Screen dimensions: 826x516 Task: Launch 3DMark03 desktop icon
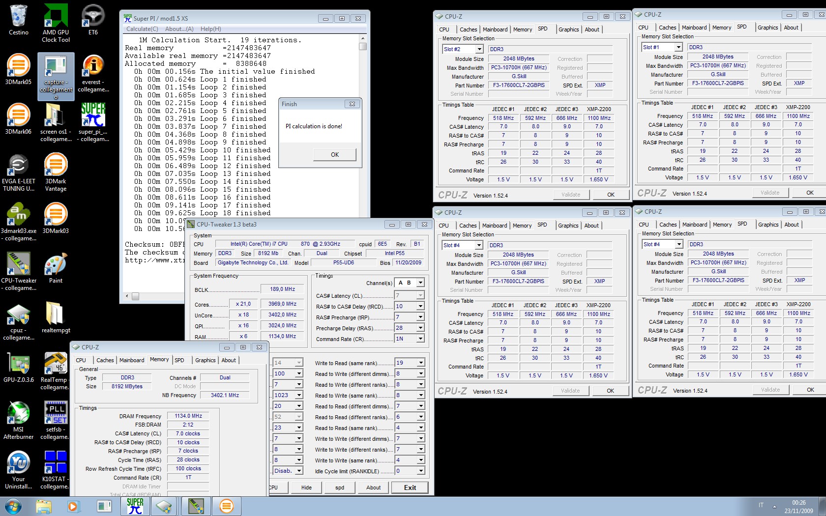(x=56, y=218)
